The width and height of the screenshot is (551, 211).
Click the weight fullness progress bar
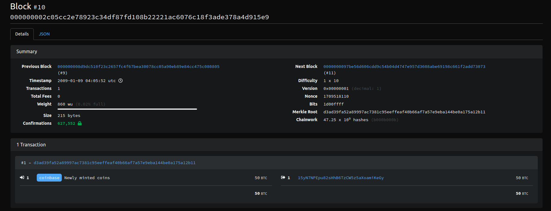click(x=127, y=109)
